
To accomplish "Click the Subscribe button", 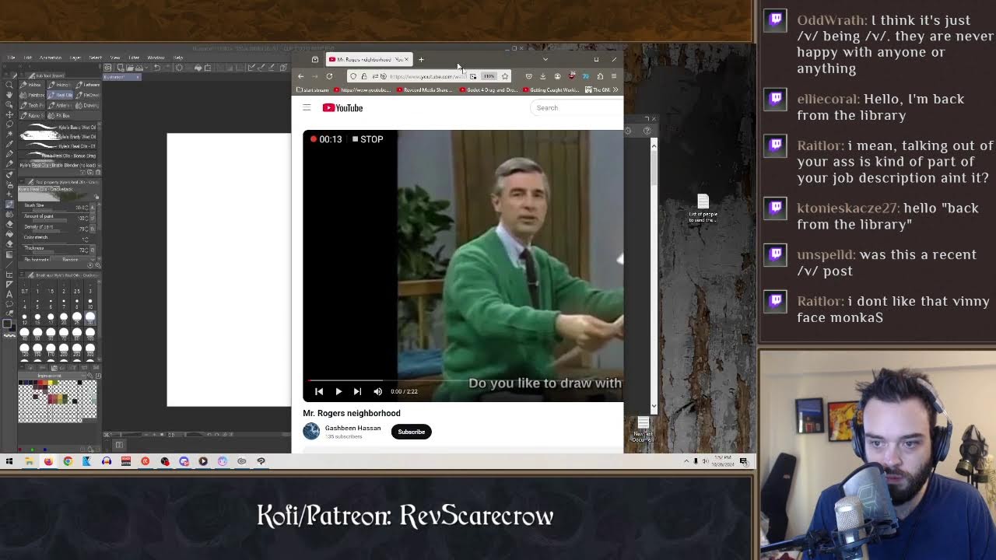I will tap(412, 432).
